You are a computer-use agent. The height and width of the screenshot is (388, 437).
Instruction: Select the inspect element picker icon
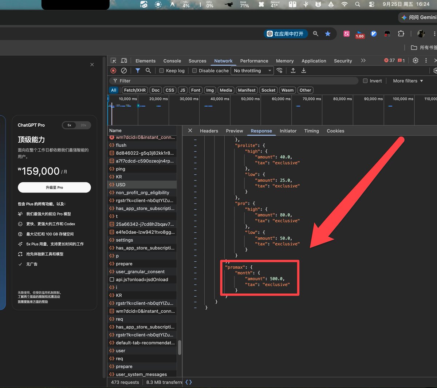(114, 61)
